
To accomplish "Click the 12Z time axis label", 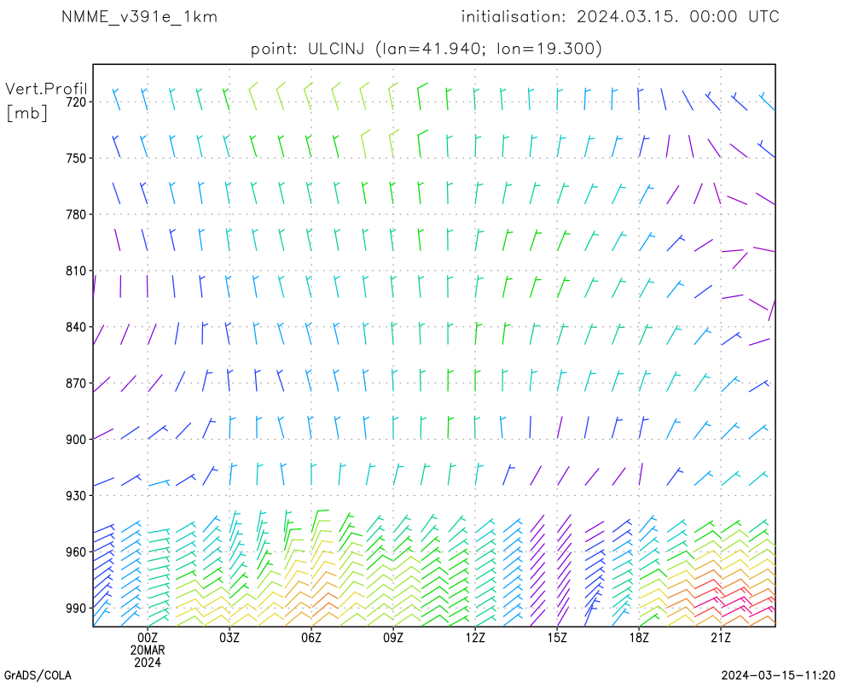I will point(475,638).
